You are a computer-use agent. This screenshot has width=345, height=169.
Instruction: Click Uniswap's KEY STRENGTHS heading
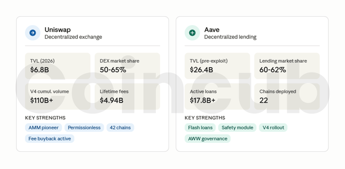[x=45, y=118]
